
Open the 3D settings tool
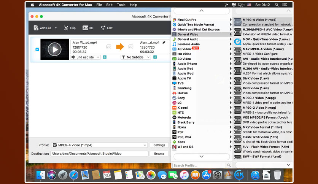coord(88,28)
